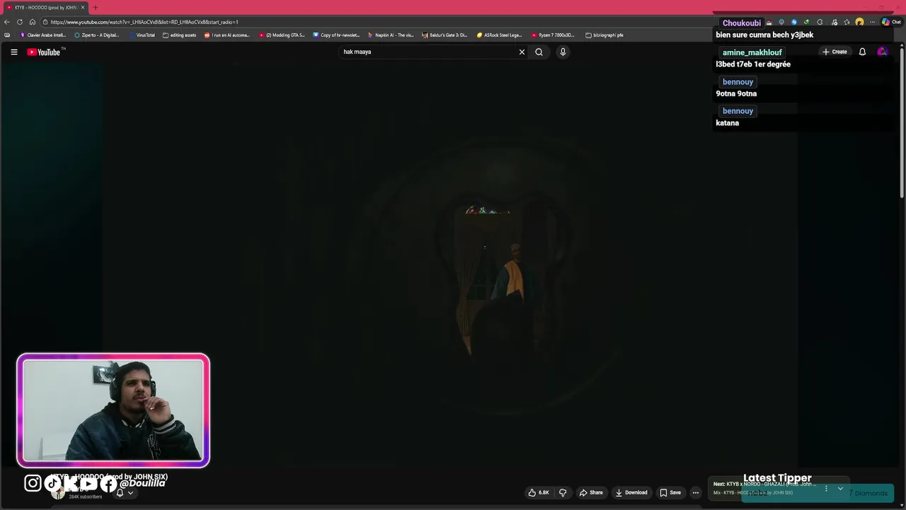
Task: Open next track KTYB x NORDO - GHAZALI
Action: pyautogui.click(x=764, y=484)
